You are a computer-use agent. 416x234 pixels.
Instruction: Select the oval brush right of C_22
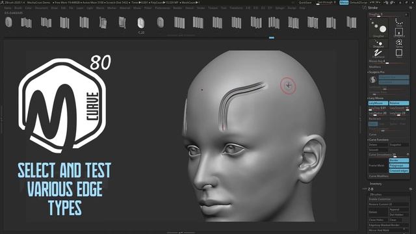coord(161,22)
